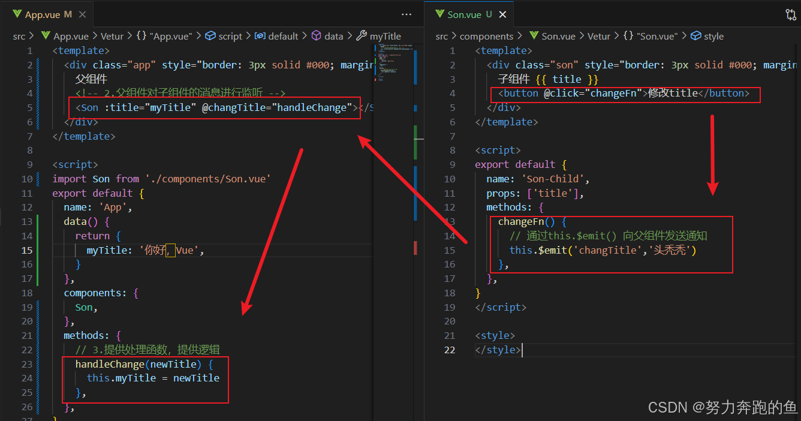Select 'src' breadcrumb in App.vue pane
The width and height of the screenshot is (801, 421).
(19, 36)
